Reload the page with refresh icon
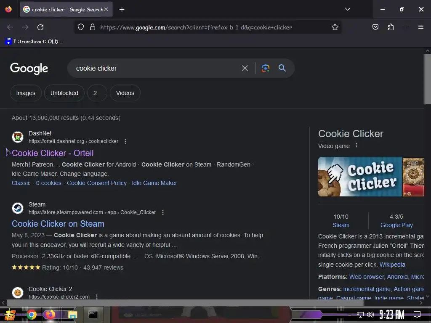 40,27
